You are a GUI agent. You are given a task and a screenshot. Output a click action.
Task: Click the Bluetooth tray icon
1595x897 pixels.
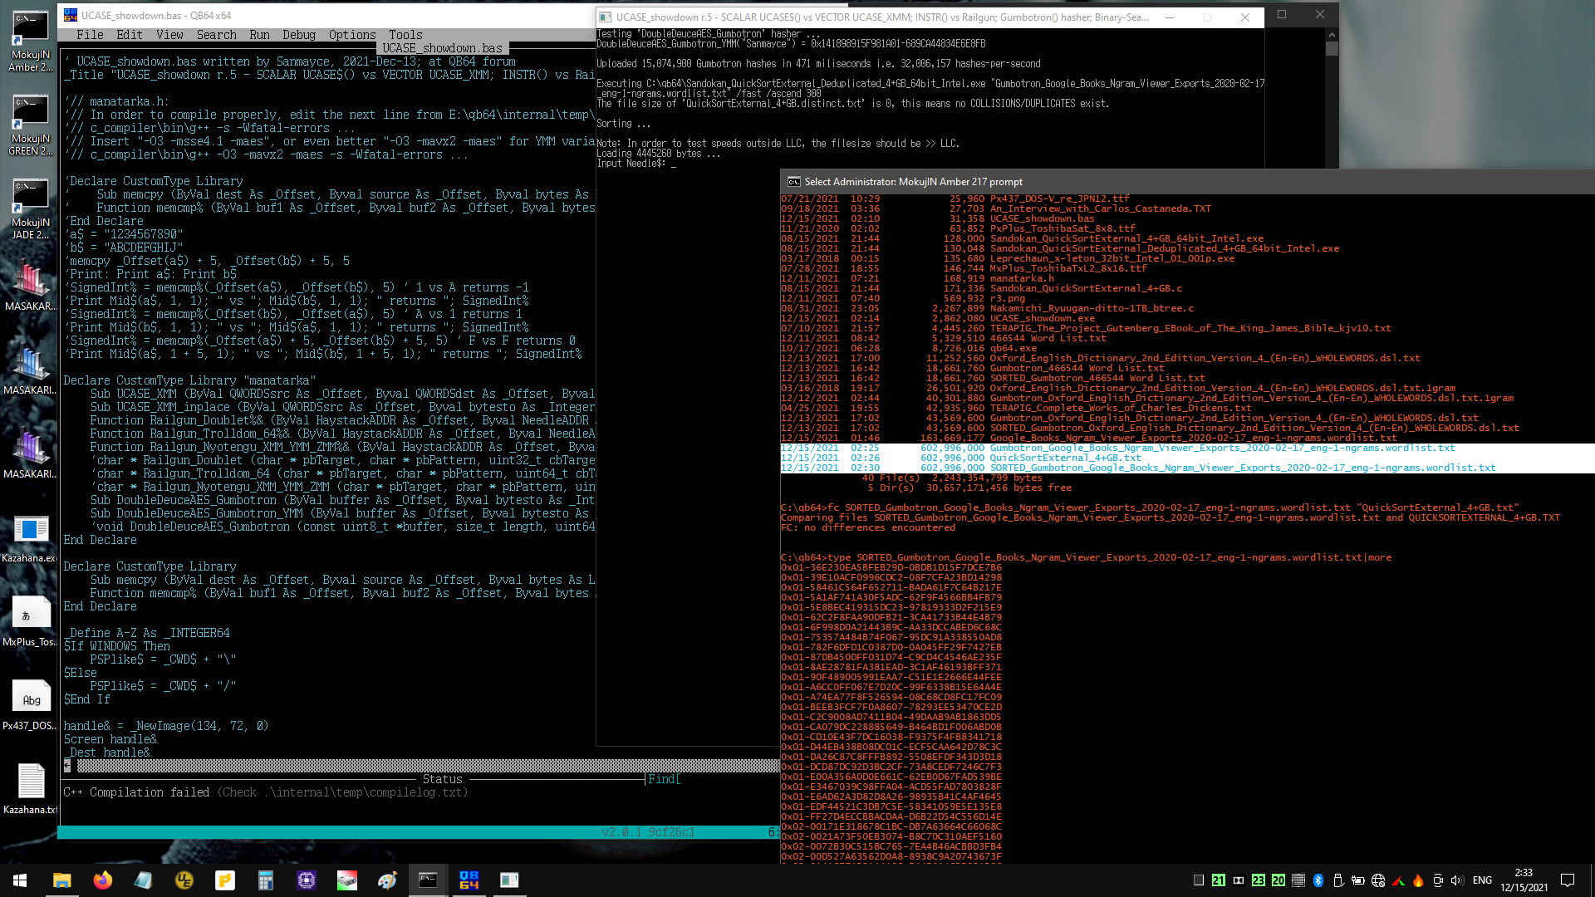pos(1318,880)
